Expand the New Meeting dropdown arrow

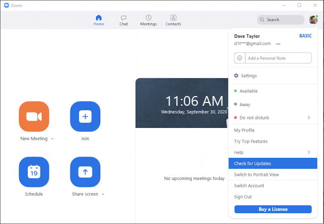tap(52, 139)
